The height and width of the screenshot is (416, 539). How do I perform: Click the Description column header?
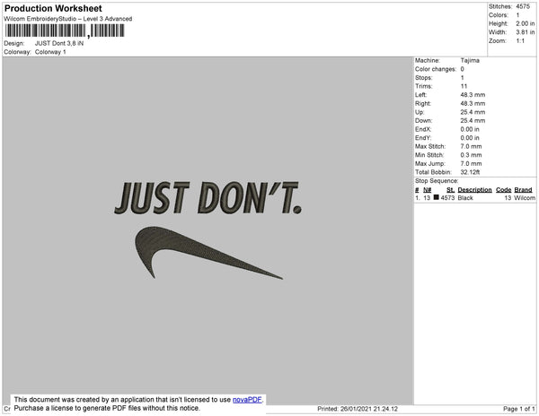click(x=473, y=189)
